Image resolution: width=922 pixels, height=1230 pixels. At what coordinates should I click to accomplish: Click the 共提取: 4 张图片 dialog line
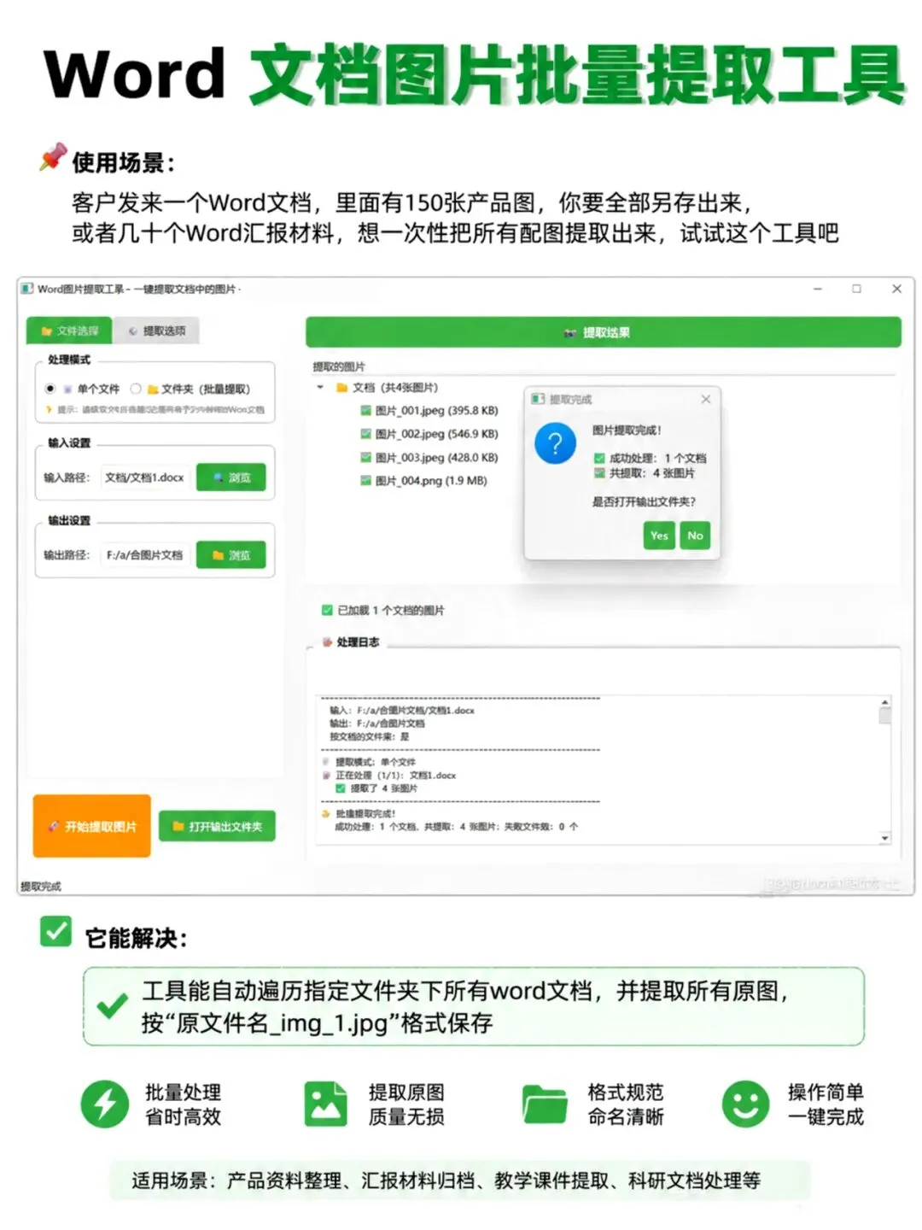pyautogui.click(x=651, y=473)
